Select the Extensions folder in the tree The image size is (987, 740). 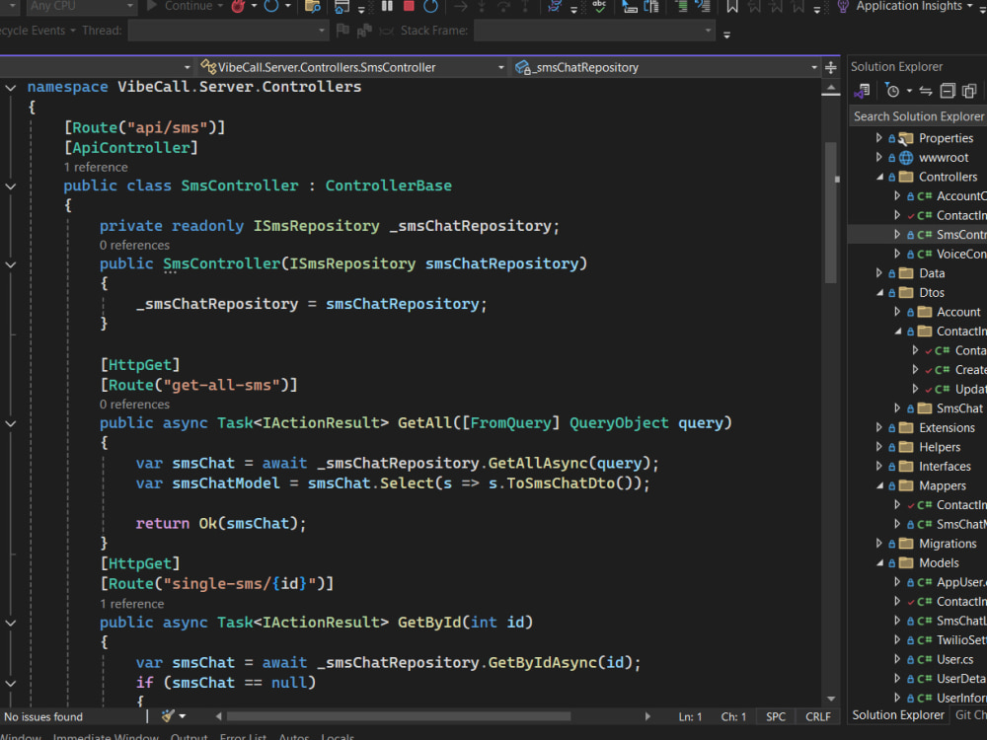pos(947,428)
